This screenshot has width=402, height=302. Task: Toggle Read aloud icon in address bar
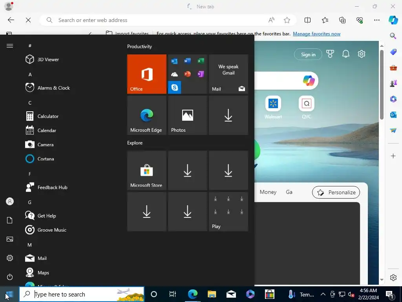(x=271, y=20)
